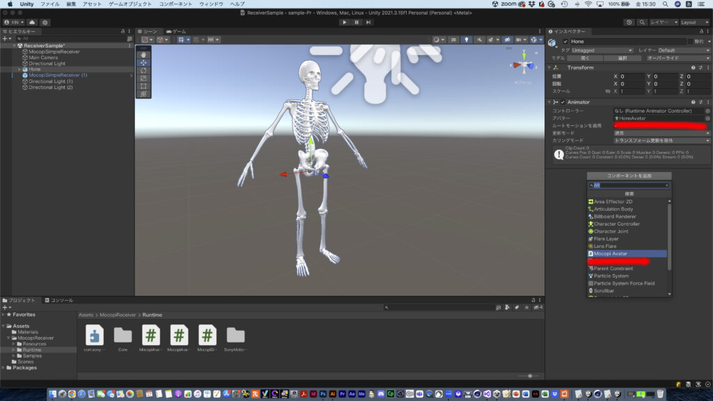The height and width of the screenshot is (401, 713).
Task: Open the GameObject menu in menu bar
Action: (130, 4)
